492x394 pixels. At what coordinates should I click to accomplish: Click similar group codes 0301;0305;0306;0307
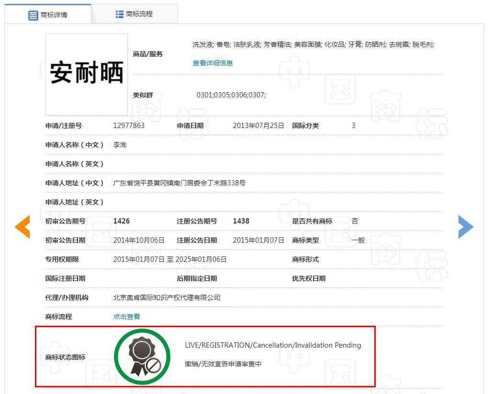231,95
